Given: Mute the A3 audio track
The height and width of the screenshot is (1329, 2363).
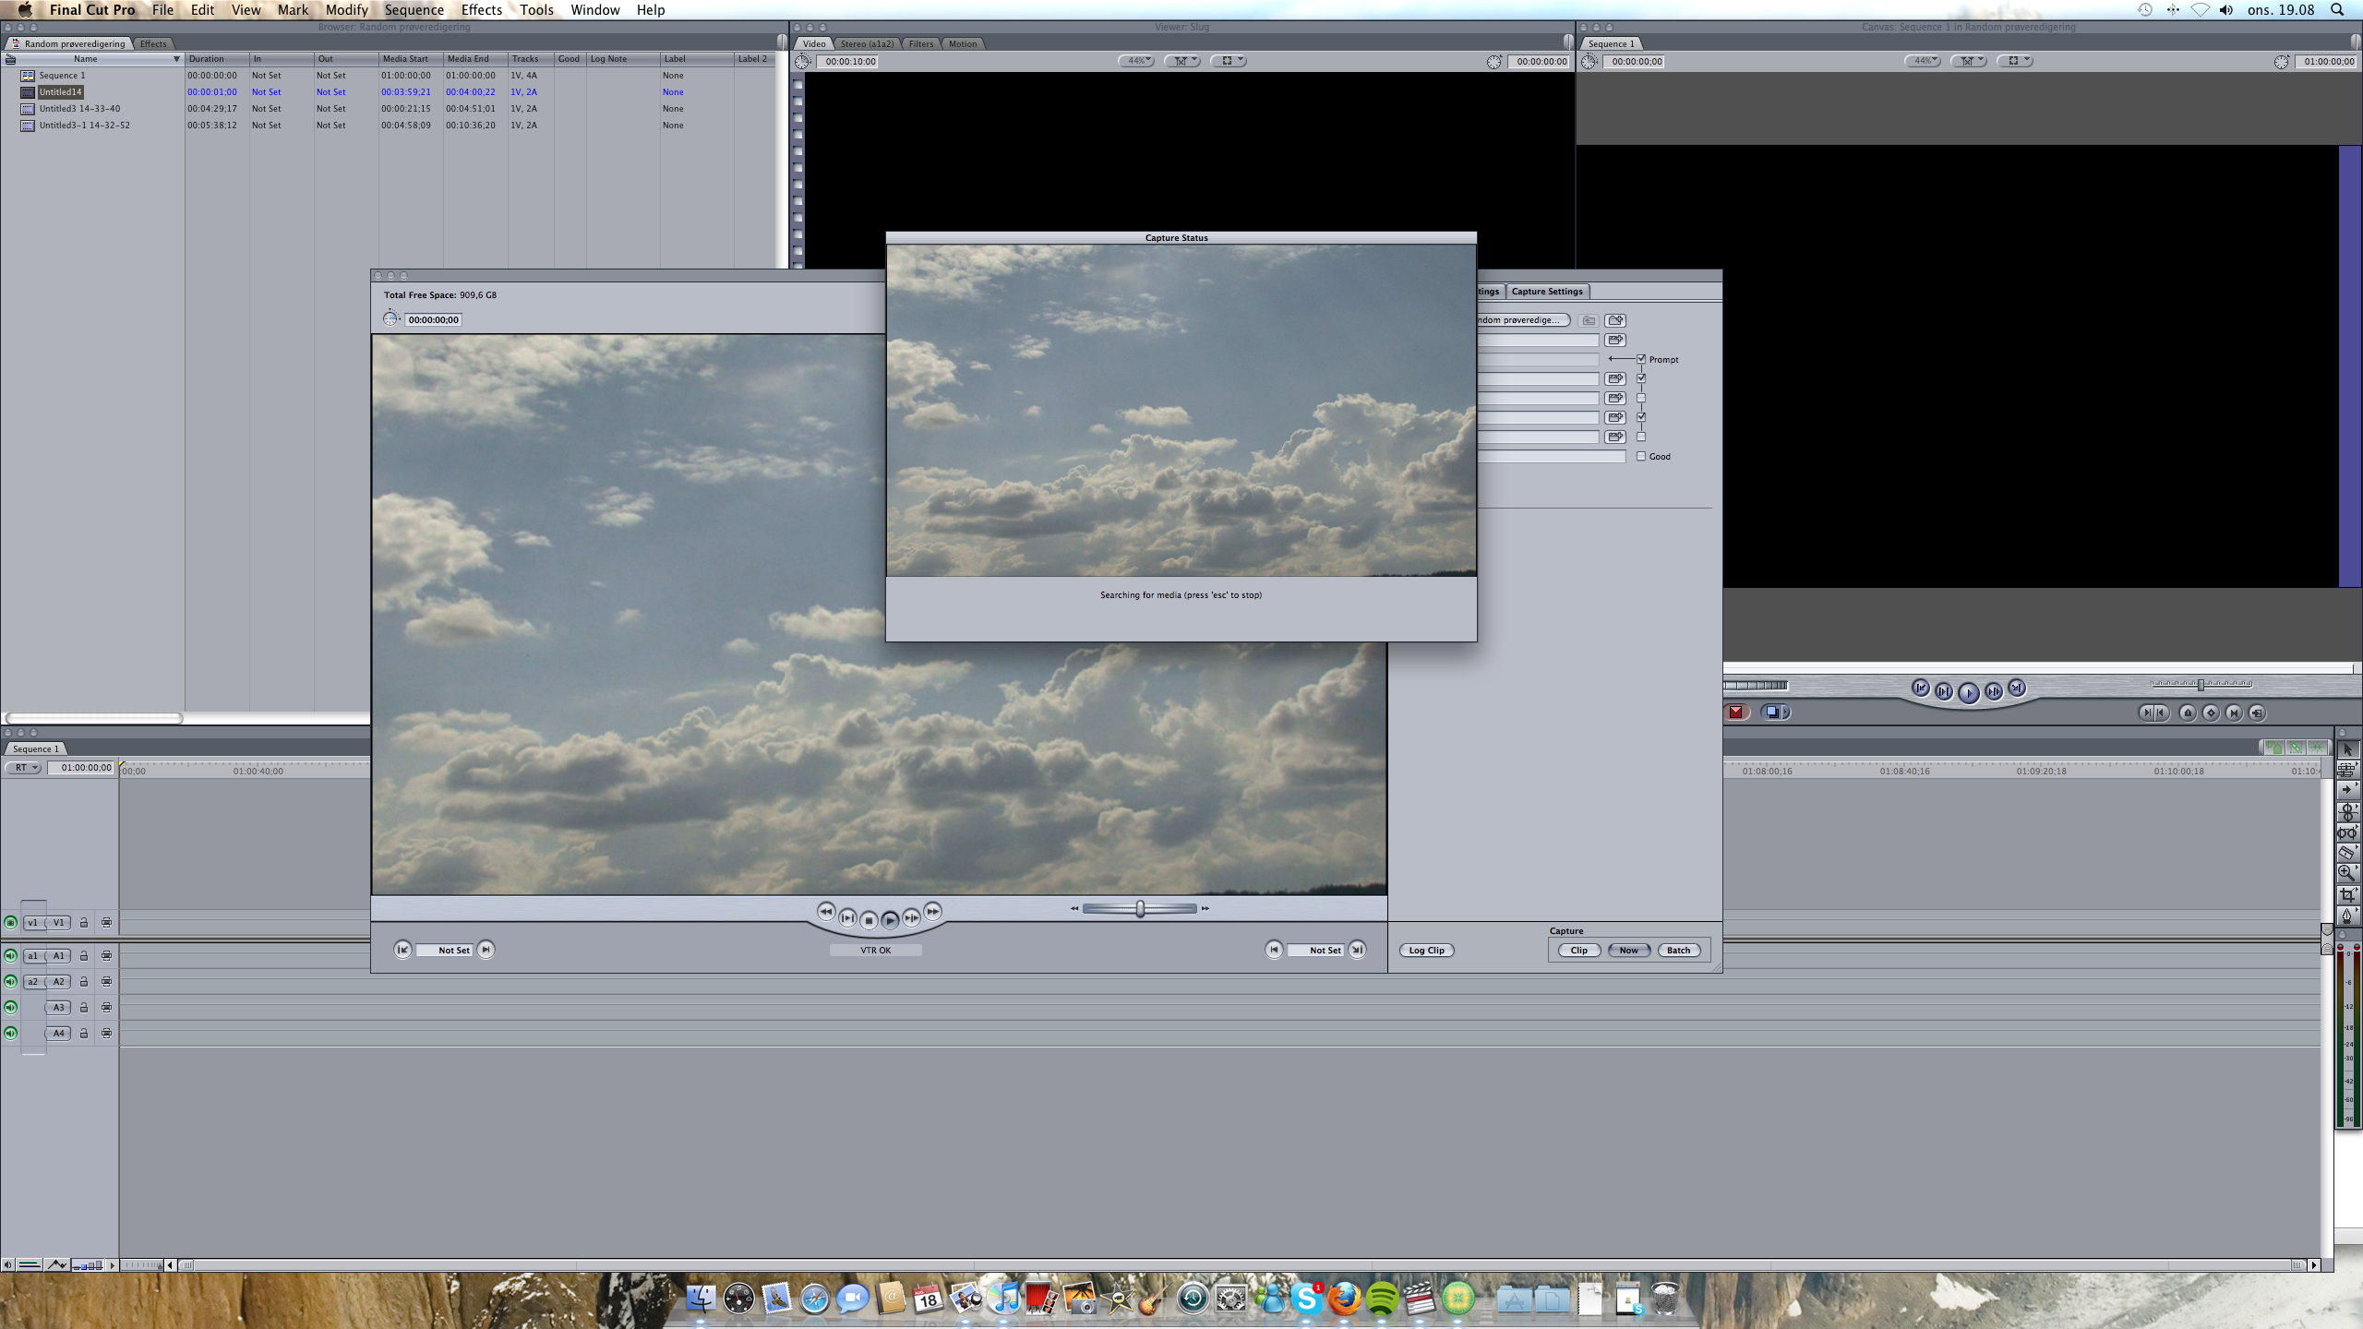Looking at the screenshot, I should pos(10,1007).
